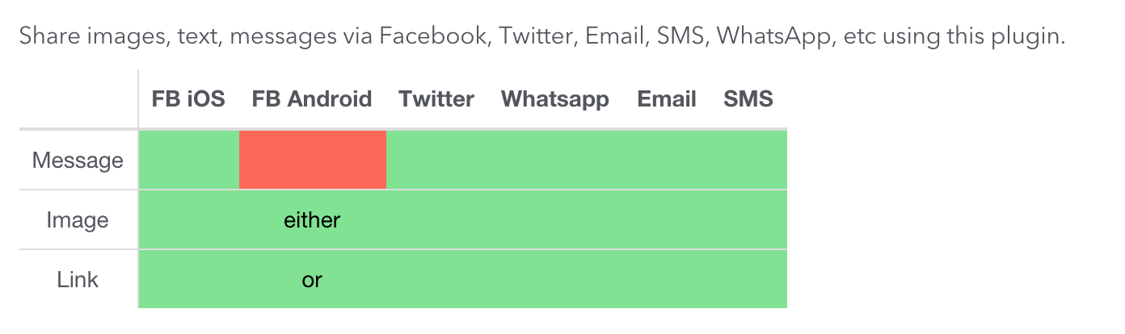Select the Message row cell under Whatsapp

click(554, 160)
